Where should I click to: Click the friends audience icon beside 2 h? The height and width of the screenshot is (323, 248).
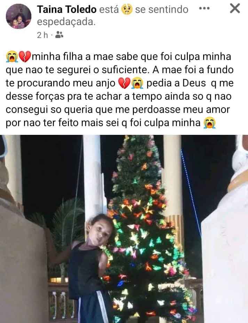[59, 35]
